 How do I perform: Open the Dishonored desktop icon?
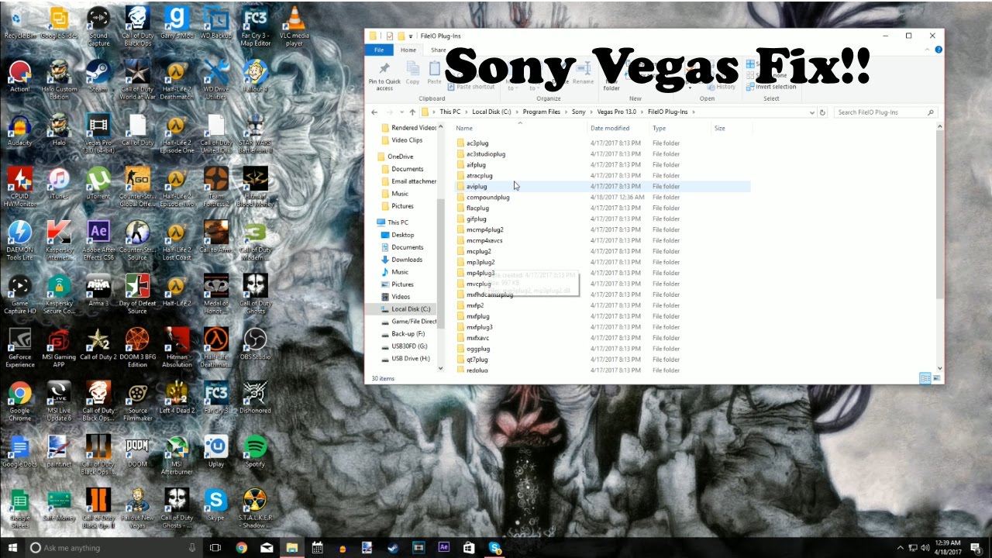coord(255,398)
